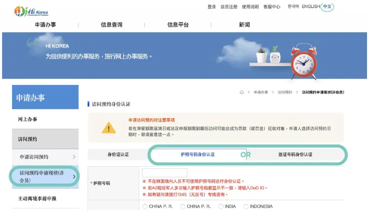
Task: Switch language to 한국어
Action: [293, 6]
